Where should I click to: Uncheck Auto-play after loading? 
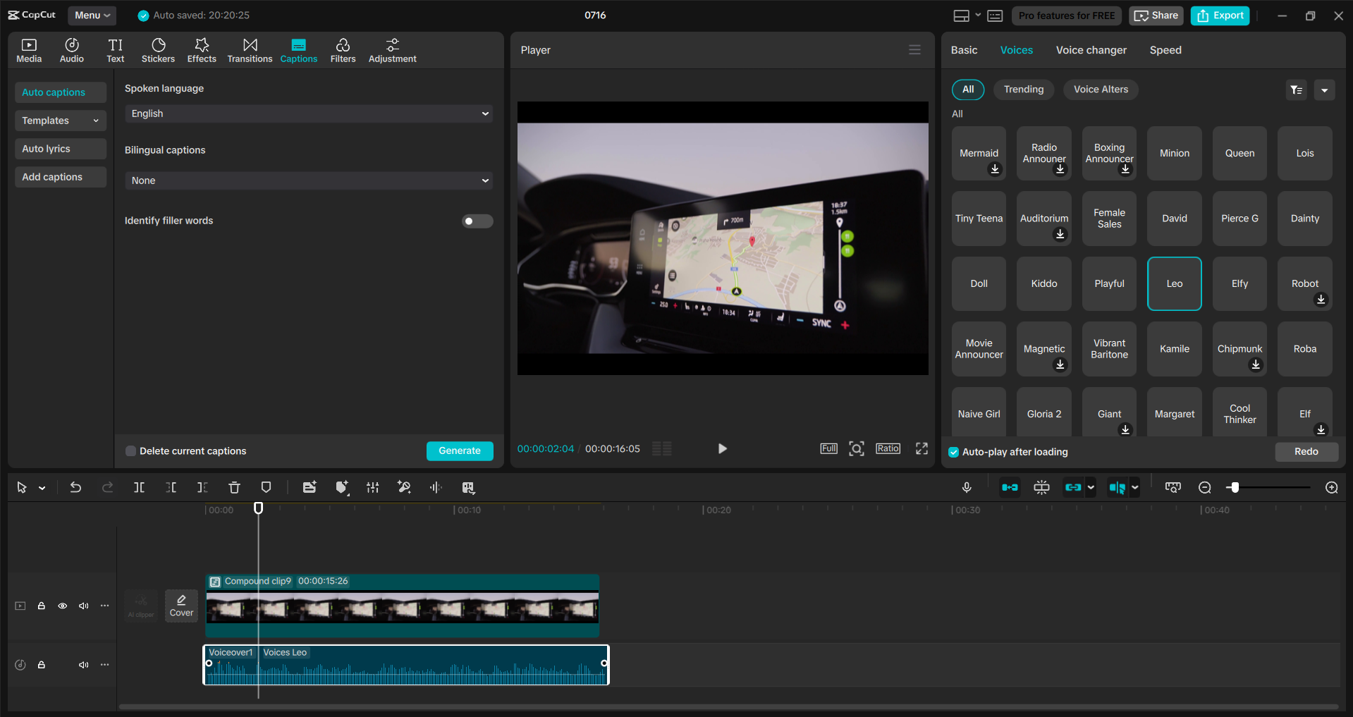[953, 452]
